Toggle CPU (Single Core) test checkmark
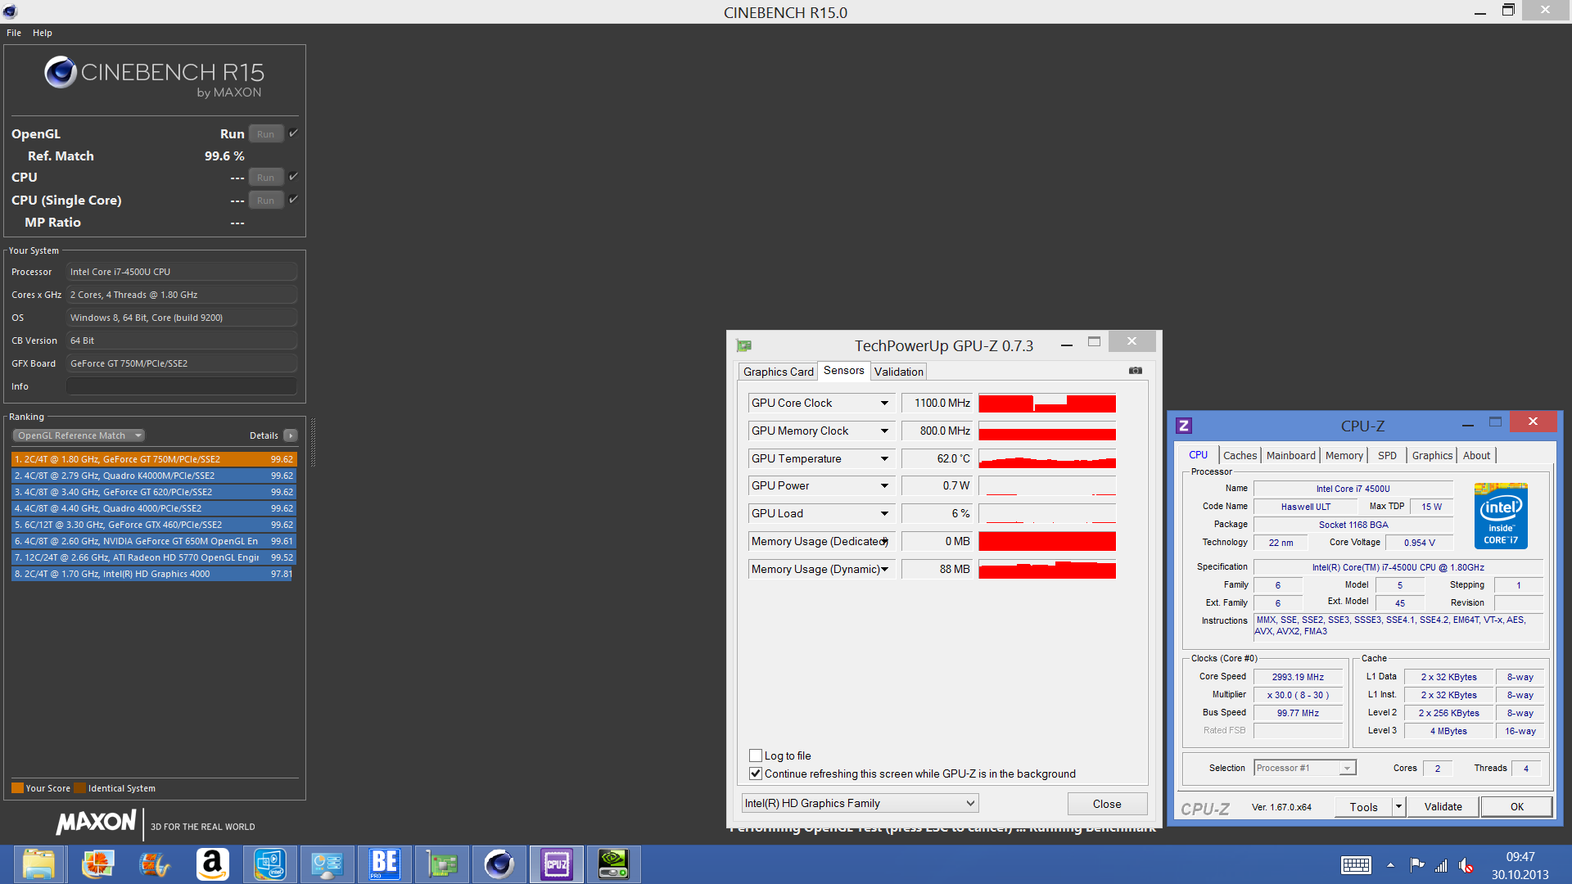Screen dimensions: 1572x884 pos(293,199)
